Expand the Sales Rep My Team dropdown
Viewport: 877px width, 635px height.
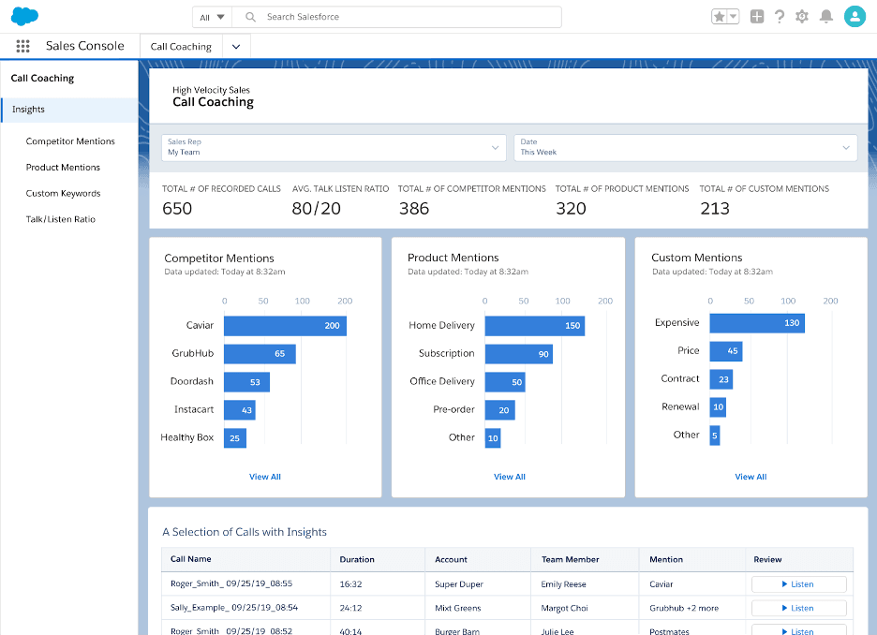coord(496,147)
